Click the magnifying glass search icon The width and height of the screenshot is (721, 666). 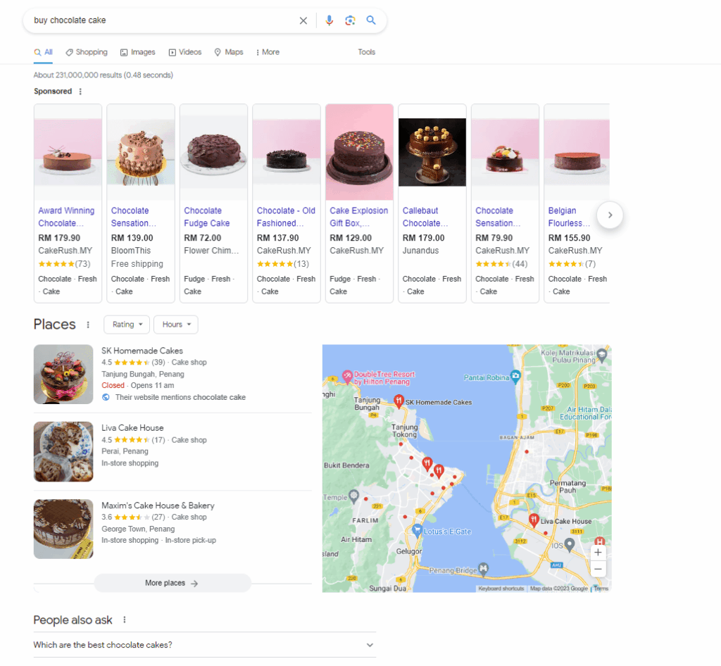click(x=371, y=20)
